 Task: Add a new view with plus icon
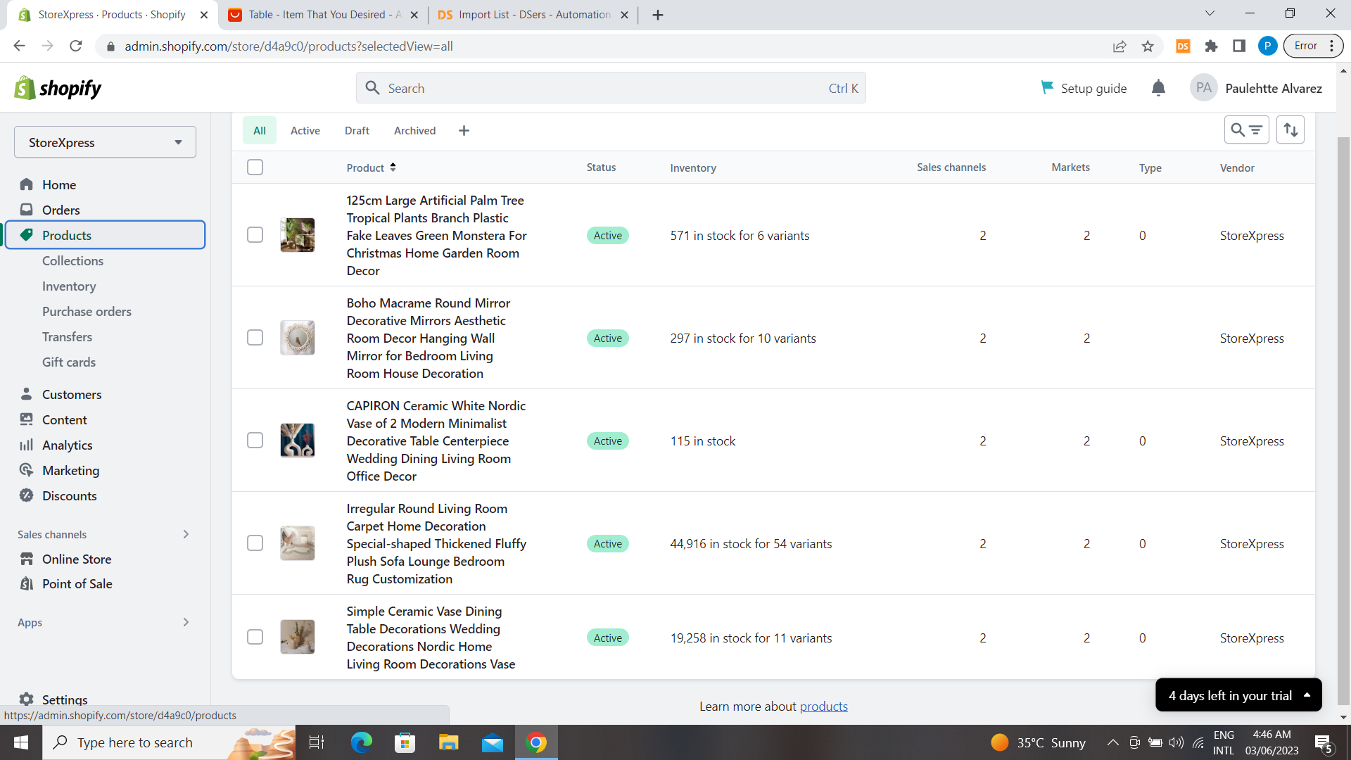tap(464, 131)
